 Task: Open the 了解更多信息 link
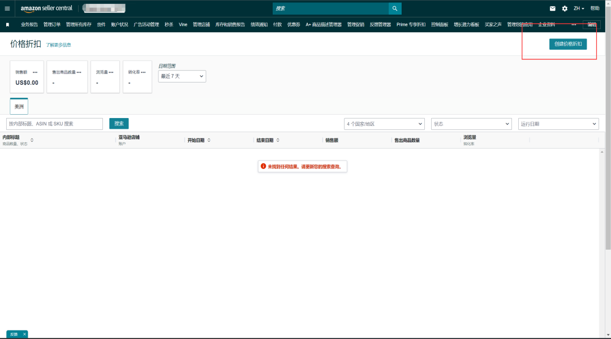(58, 45)
